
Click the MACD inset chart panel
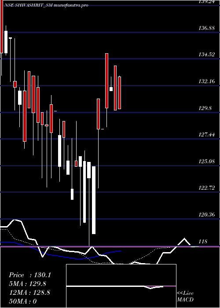tap(121, 286)
